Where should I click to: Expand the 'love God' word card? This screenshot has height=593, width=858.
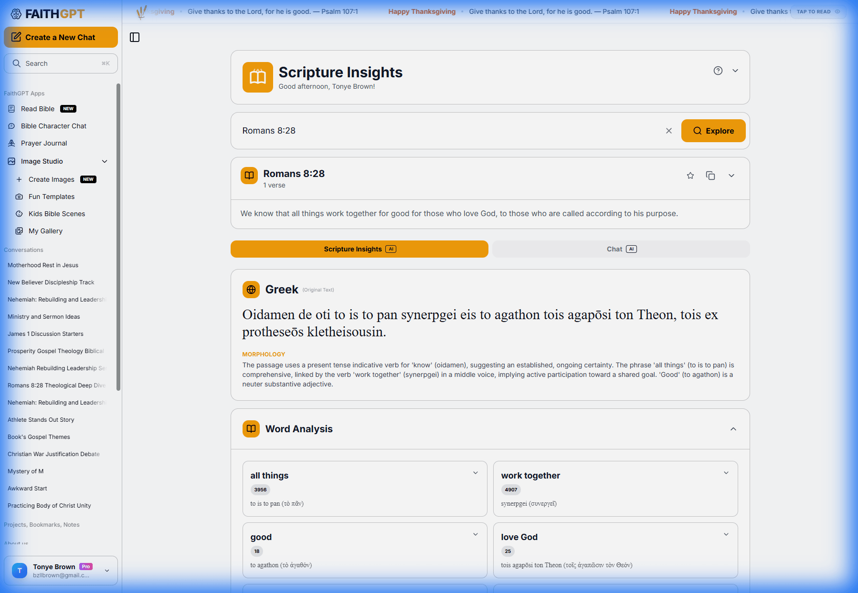coord(726,534)
